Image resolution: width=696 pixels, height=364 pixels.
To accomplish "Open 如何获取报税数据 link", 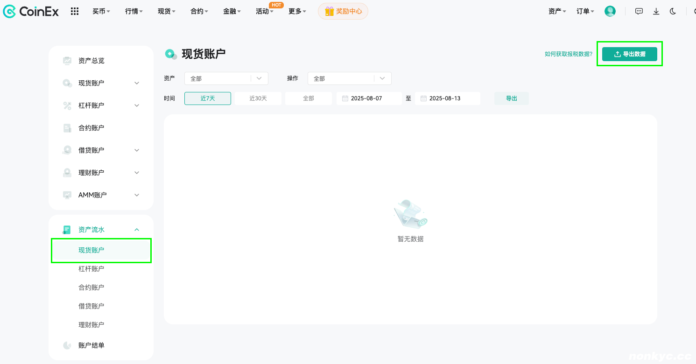I will point(569,54).
